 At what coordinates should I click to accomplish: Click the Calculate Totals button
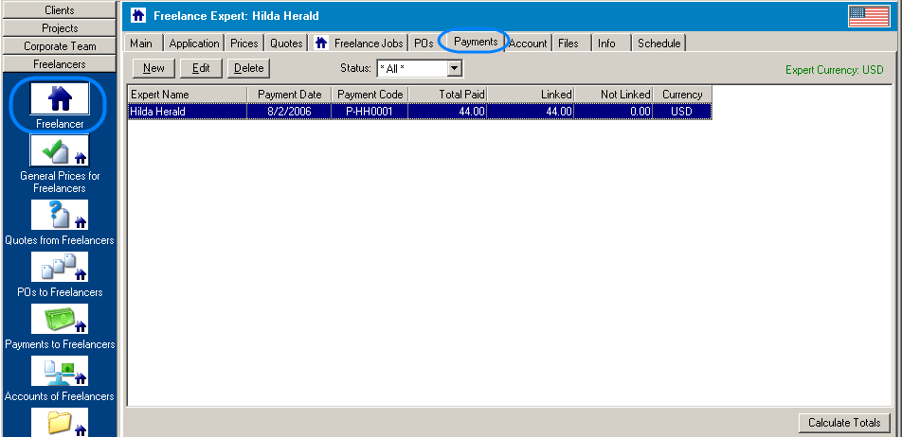click(x=843, y=423)
